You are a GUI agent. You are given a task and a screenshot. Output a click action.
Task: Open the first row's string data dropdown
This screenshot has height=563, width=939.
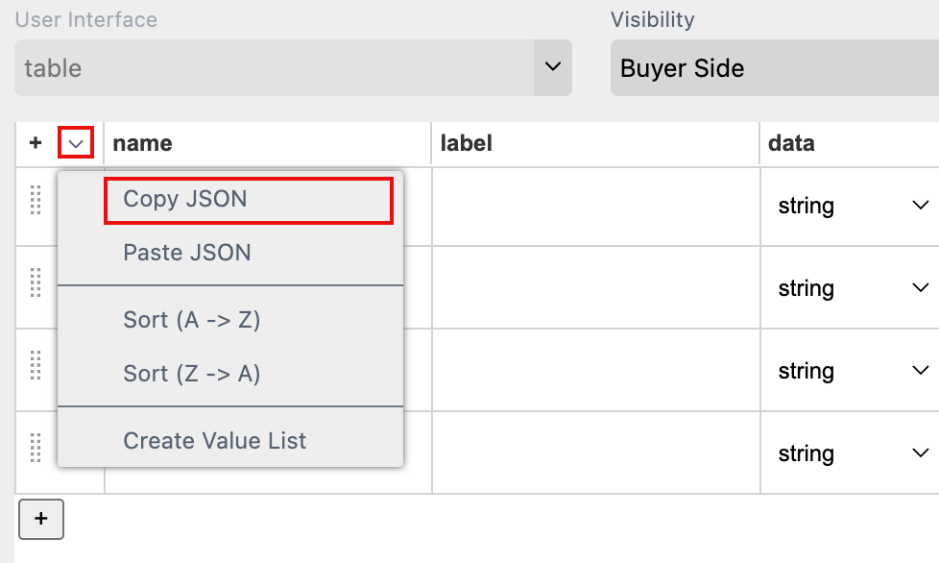pyautogui.click(x=919, y=206)
